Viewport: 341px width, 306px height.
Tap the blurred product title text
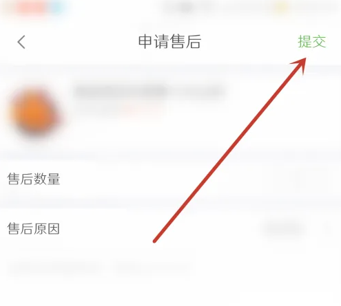(x=149, y=91)
